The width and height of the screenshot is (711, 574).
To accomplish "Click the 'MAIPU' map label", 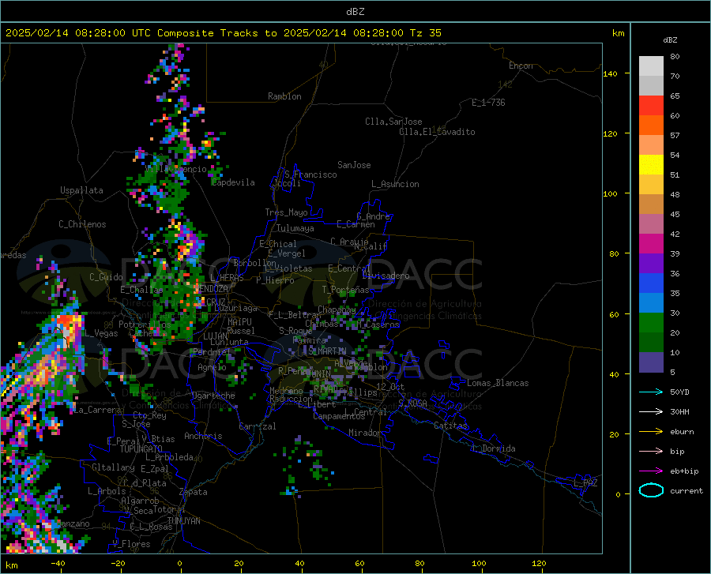I will coord(239,321).
